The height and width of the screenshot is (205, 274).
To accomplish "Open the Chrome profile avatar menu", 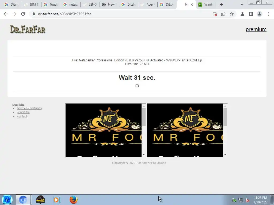I will (260, 14).
